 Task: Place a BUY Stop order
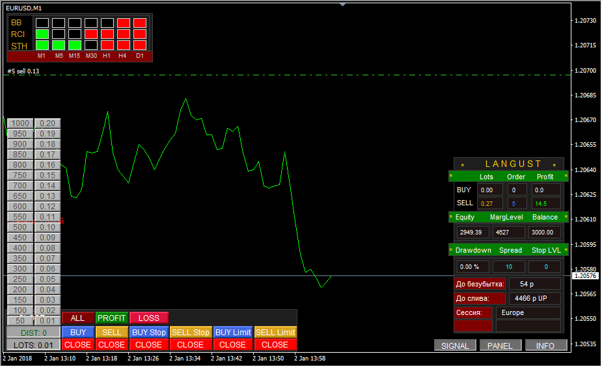pyautogui.click(x=148, y=332)
